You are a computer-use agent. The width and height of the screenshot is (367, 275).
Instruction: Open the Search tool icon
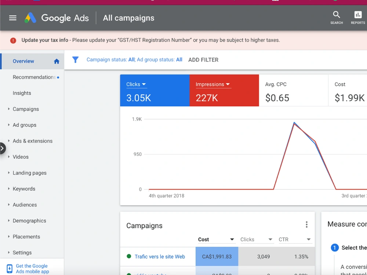pos(337,18)
